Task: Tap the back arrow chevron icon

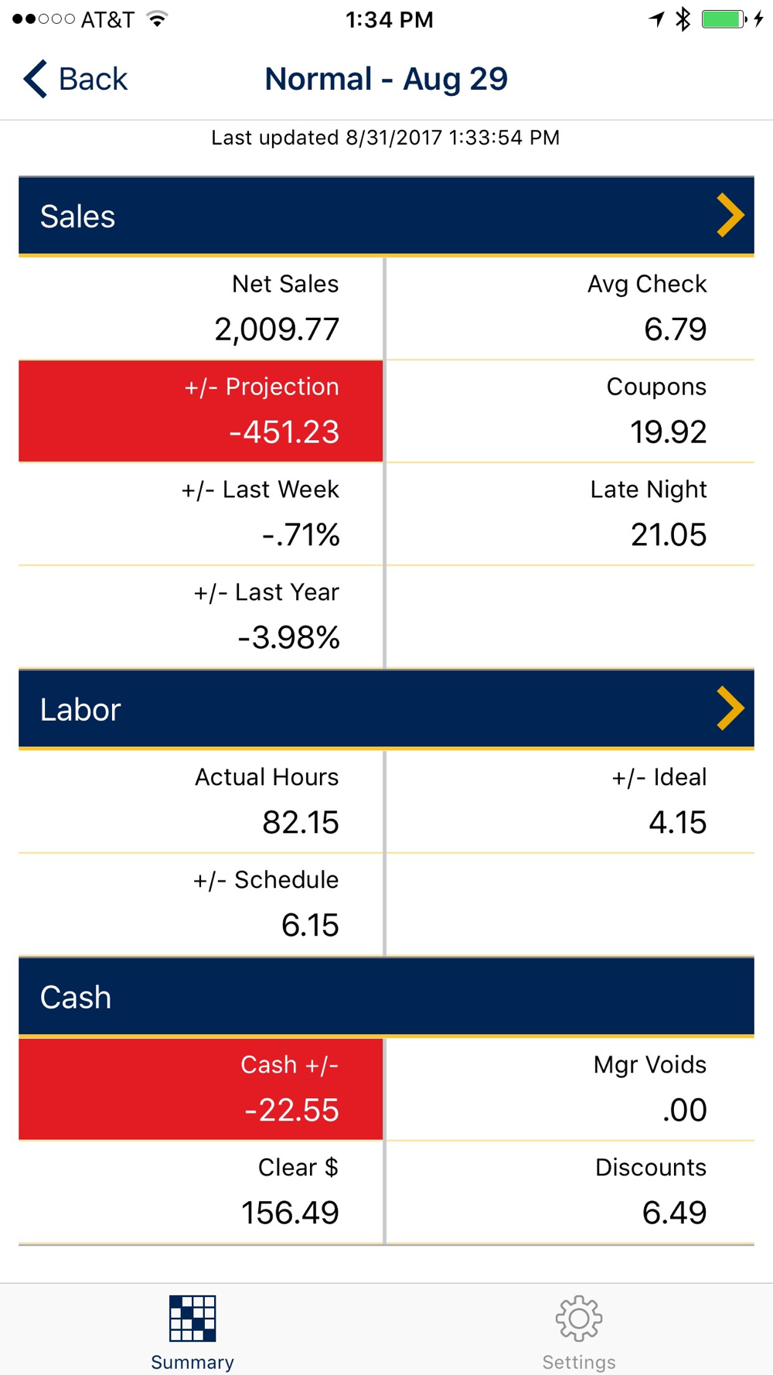Action: click(35, 79)
